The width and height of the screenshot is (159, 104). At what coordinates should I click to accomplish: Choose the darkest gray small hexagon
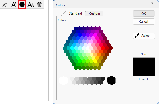pyautogui.click(x=103, y=79)
